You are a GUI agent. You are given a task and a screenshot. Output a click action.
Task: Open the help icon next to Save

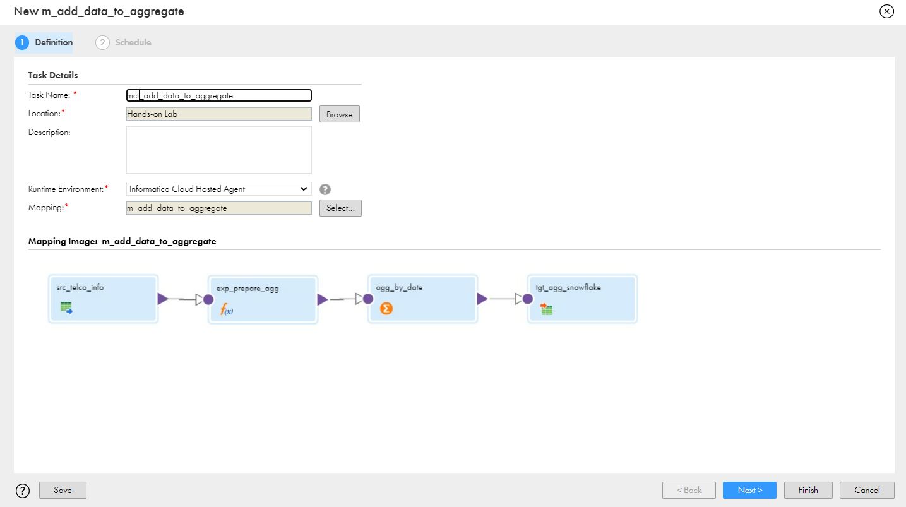[x=23, y=491]
